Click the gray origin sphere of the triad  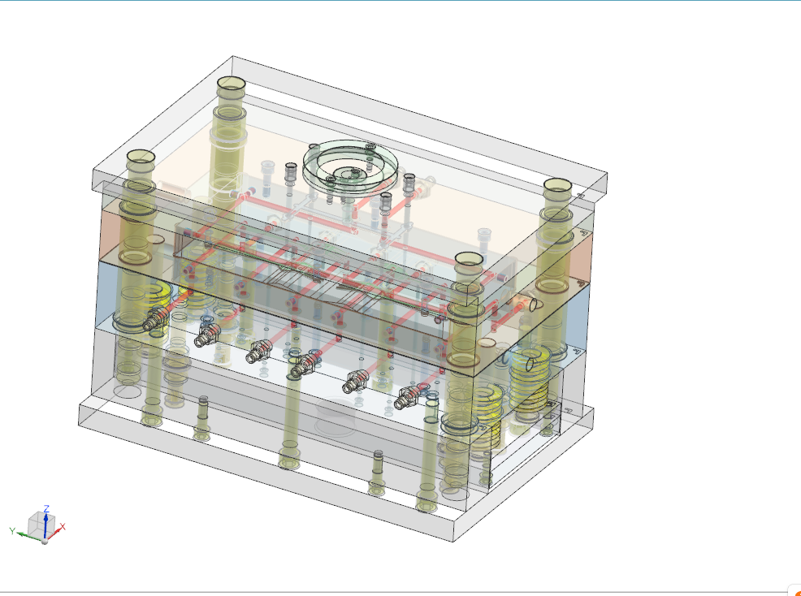tap(45, 542)
